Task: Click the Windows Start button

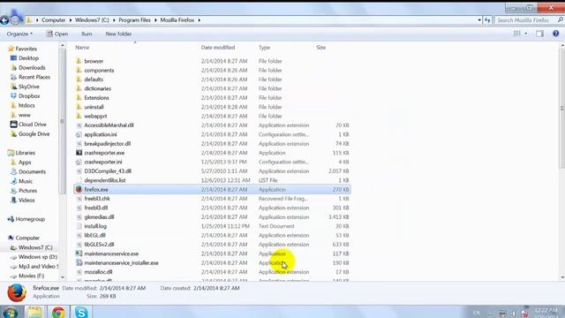Action: point(10,312)
